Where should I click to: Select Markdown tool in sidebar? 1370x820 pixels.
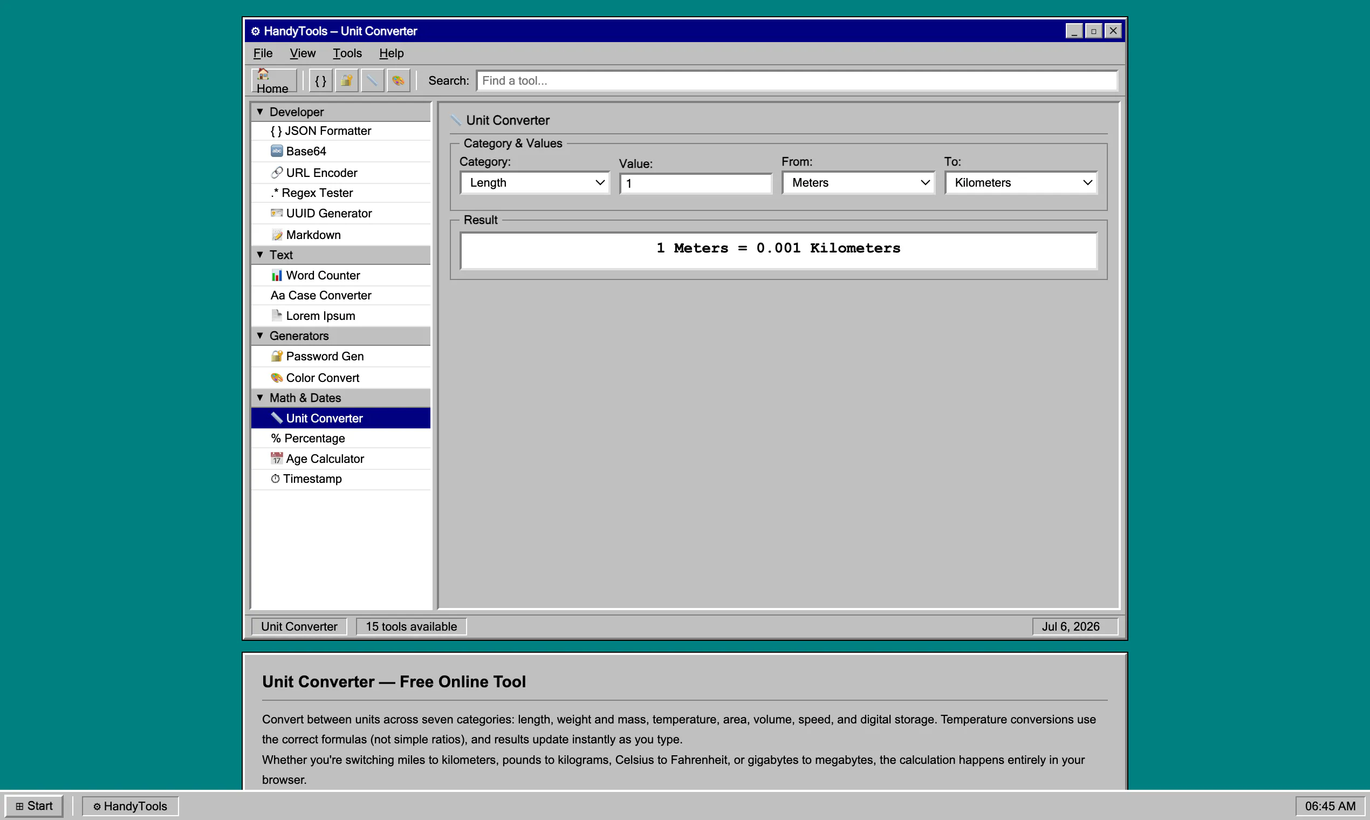pyautogui.click(x=341, y=235)
